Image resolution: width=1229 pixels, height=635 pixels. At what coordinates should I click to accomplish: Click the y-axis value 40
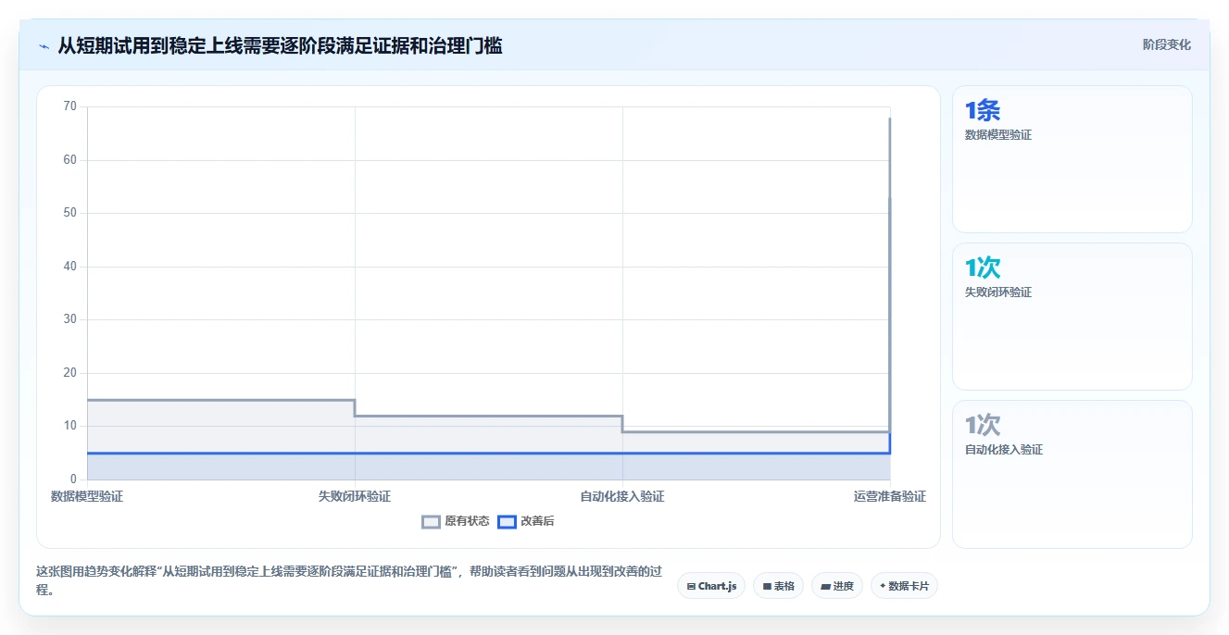click(x=70, y=267)
